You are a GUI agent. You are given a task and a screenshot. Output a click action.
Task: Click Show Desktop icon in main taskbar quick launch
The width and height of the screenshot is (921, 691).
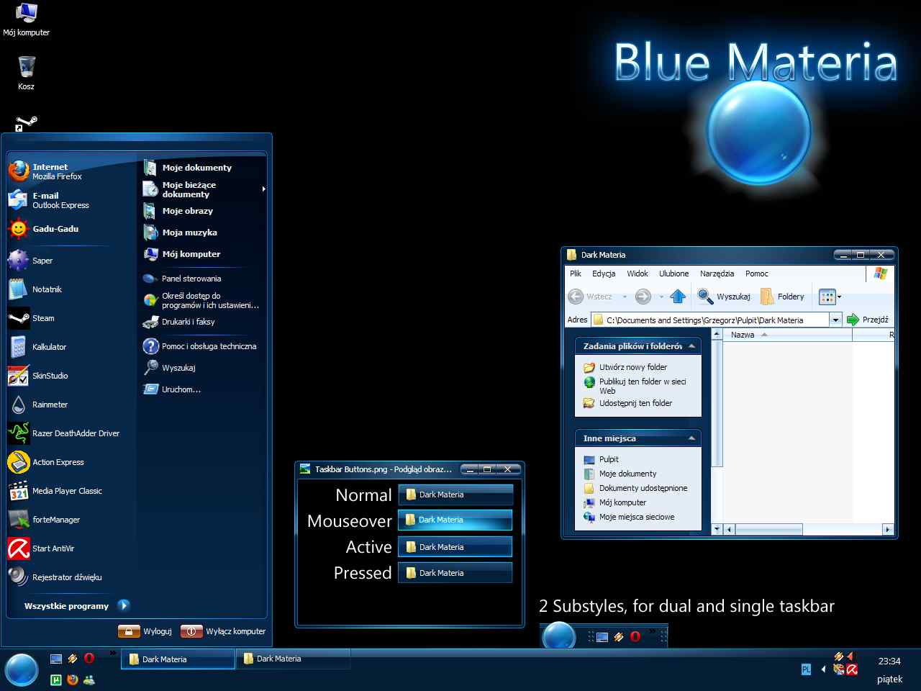56,658
